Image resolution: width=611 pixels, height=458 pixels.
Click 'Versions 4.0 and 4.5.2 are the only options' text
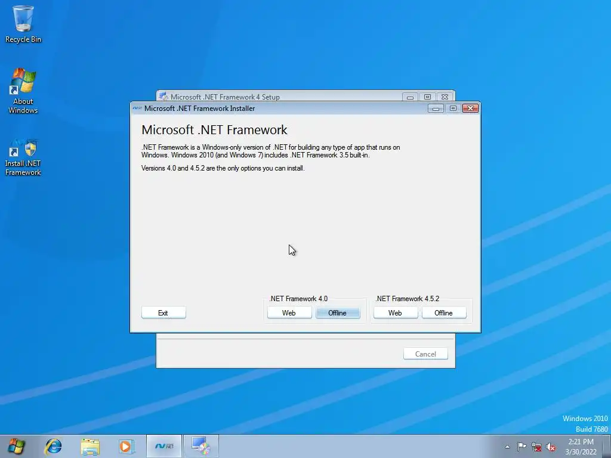223,168
